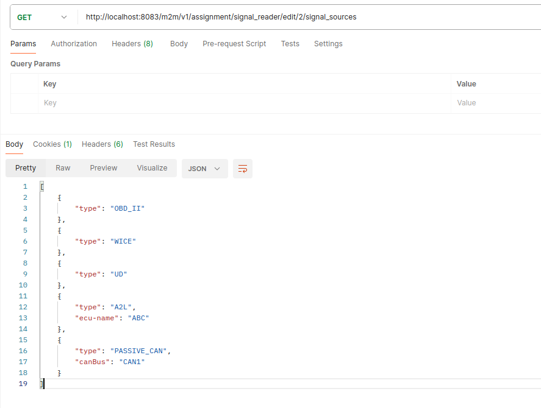Open the request Settings tab
Viewport: 541px width, 408px height.
coord(328,44)
